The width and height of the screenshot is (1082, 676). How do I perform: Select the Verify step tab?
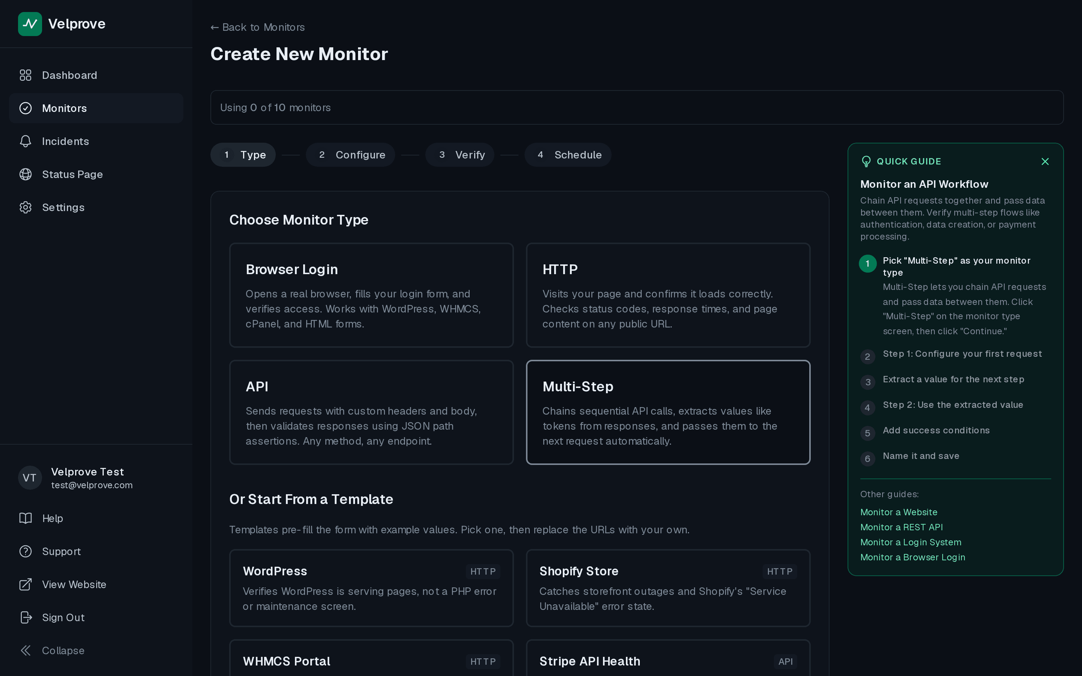click(x=459, y=155)
